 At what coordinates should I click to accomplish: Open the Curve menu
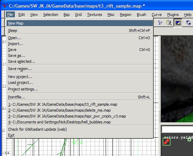(156, 15)
